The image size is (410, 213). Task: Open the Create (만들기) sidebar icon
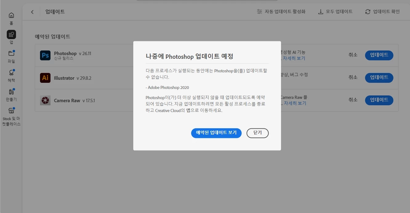11,92
